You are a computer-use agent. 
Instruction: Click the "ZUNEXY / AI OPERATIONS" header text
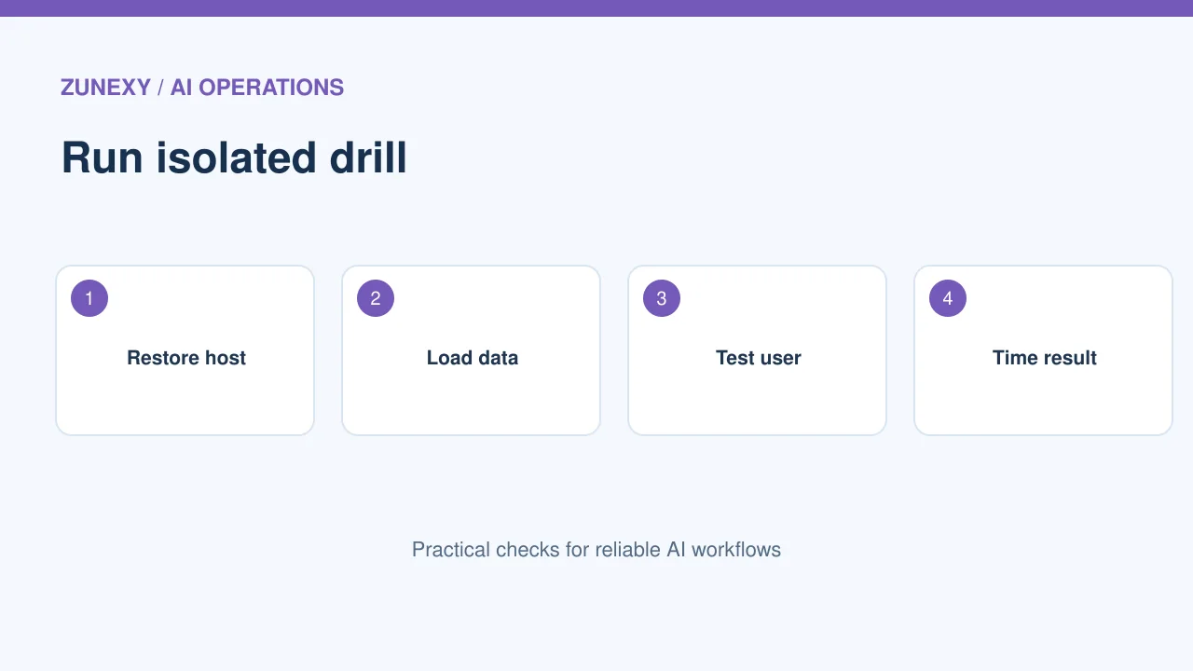coord(202,88)
